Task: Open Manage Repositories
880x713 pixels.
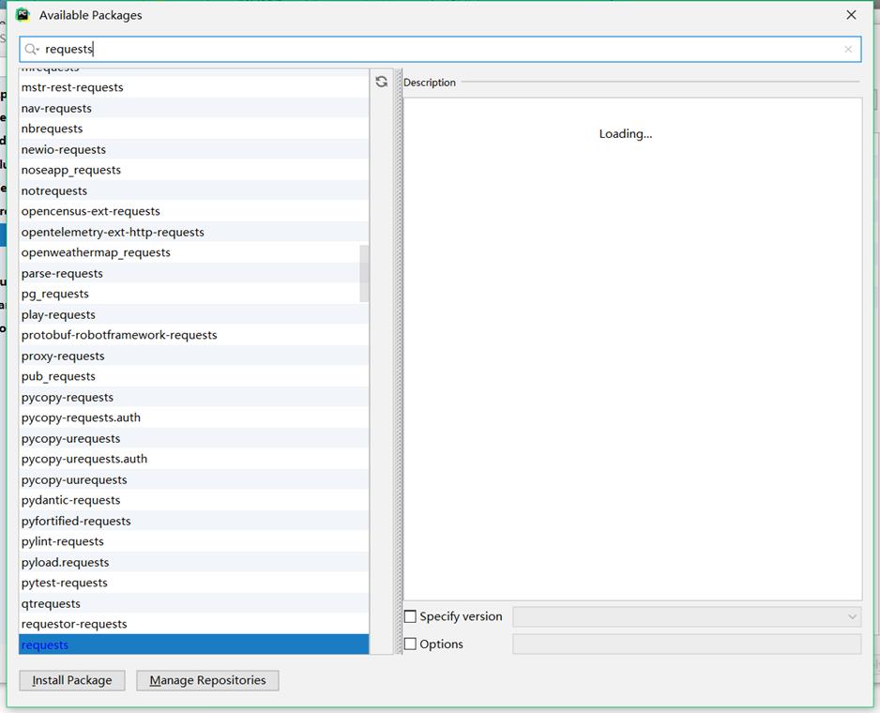Action: [x=207, y=680]
